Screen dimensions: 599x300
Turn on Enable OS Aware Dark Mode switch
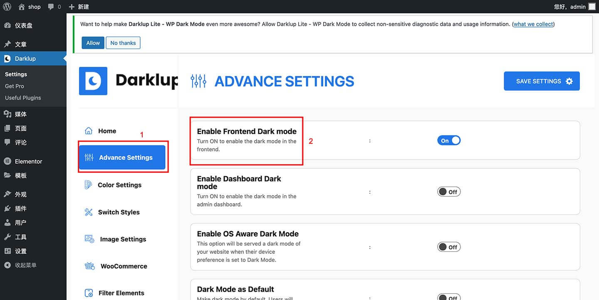(x=449, y=247)
